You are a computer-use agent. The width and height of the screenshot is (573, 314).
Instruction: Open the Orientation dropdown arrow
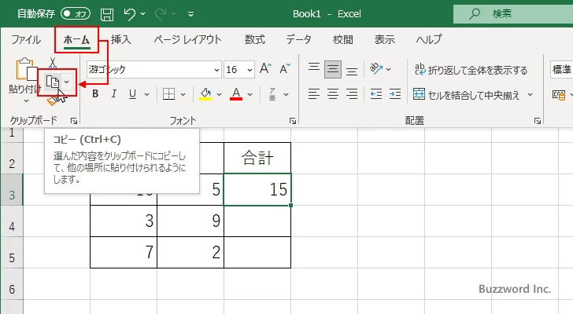pos(389,69)
